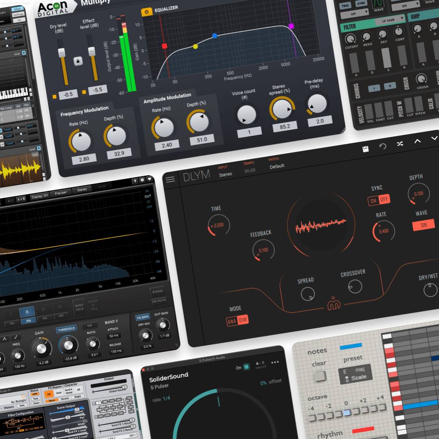Switch DLYM mode to ANA
The height and width of the screenshot is (439, 439).
pos(232,321)
